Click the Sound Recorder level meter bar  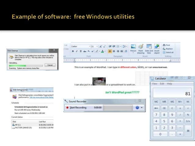click(118, 108)
